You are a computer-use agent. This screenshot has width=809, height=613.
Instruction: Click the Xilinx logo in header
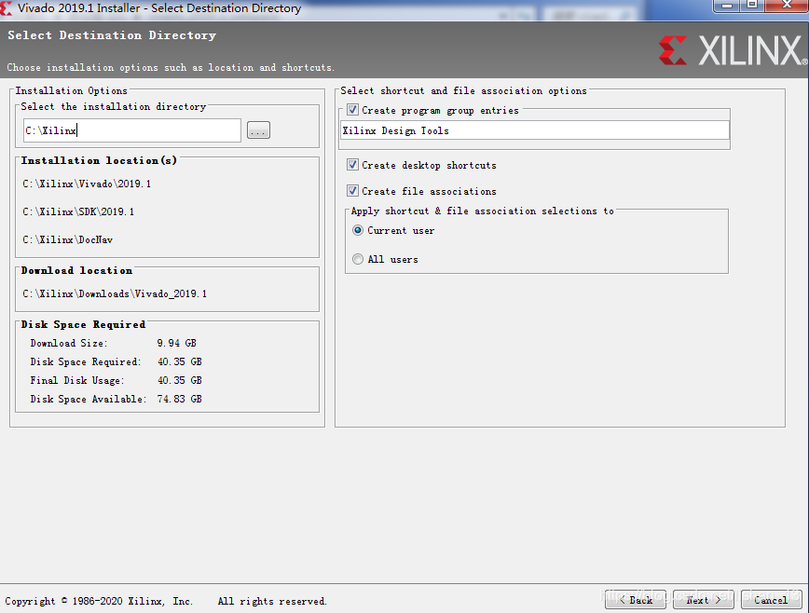coord(733,50)
